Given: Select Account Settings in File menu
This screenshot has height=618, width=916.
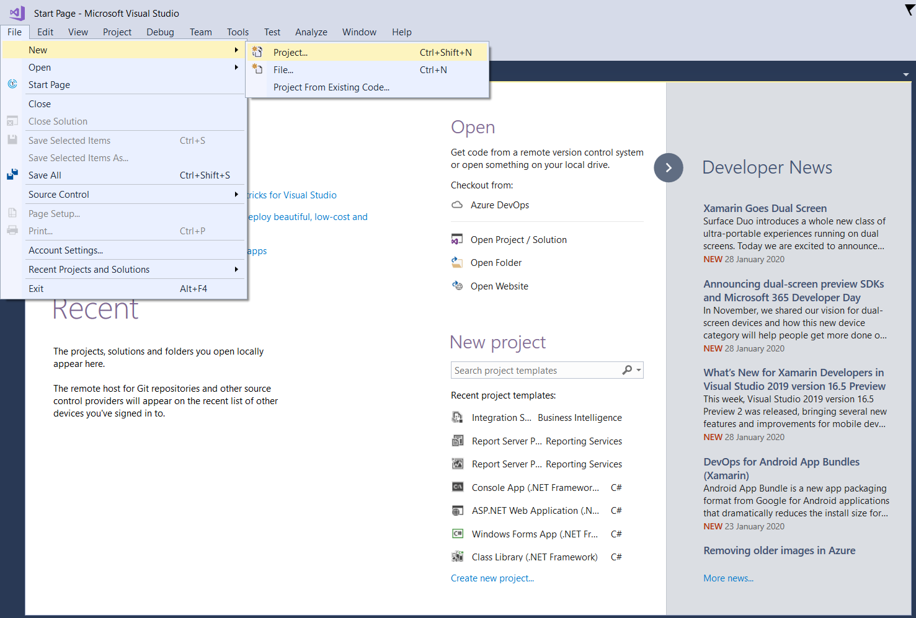Looking at the screenshot, I should (x=66, y=250).
